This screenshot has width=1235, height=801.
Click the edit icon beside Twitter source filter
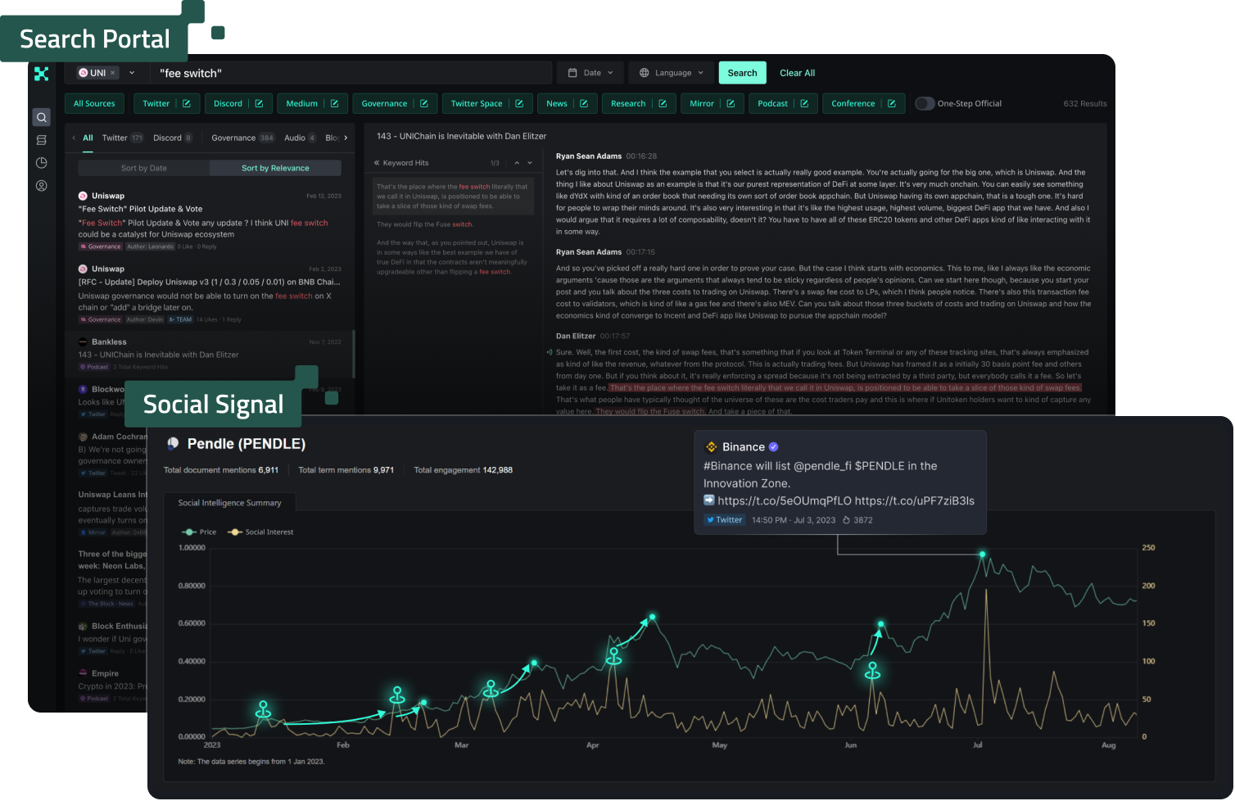[x=187, y=103]
